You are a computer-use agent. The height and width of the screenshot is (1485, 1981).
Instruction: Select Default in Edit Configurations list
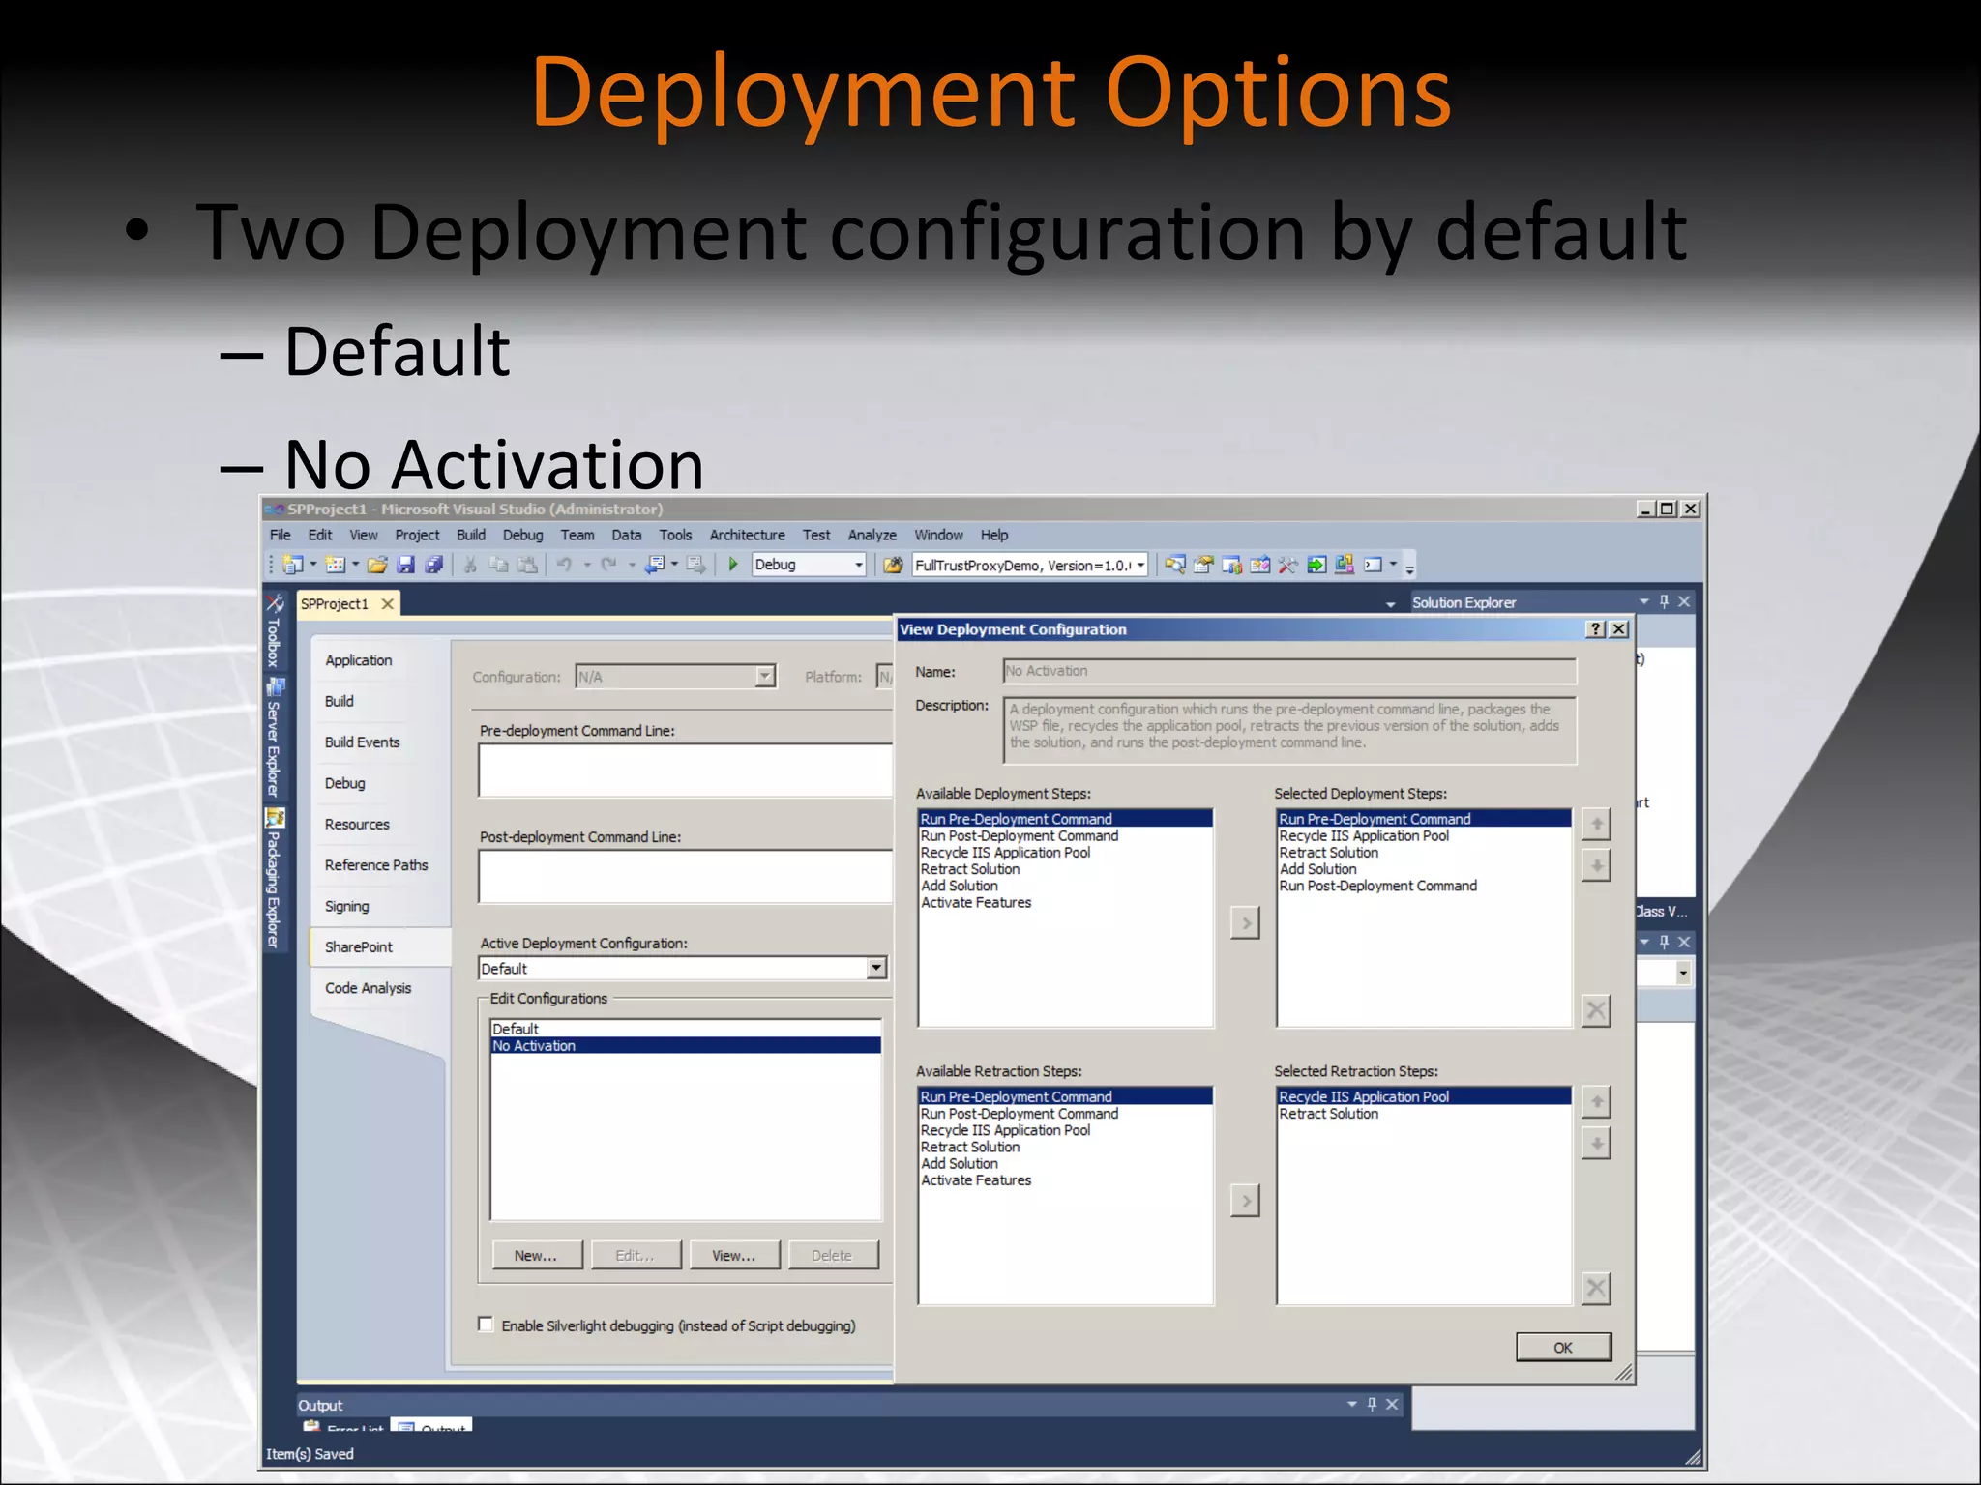click(686, 1029)
